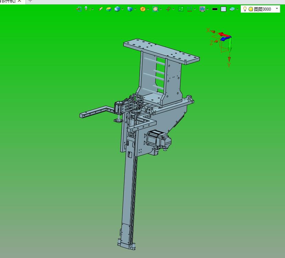Click the section/clip plane icon
The image size is (285, 258).
tap(189, 9)
